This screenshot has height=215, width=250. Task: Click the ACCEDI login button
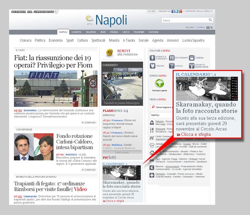(151, 11)
